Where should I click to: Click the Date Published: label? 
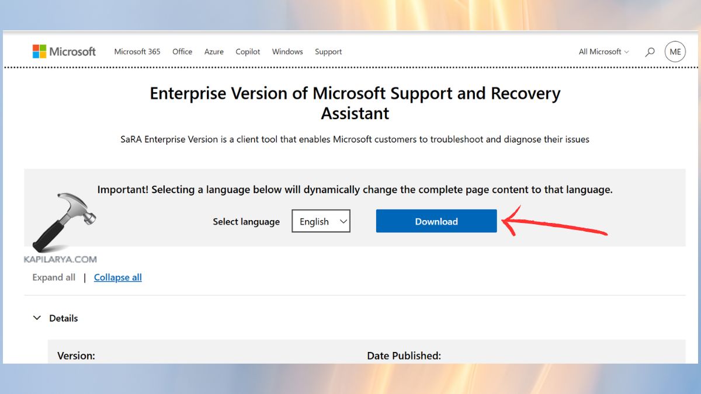(x=404, y=355)
